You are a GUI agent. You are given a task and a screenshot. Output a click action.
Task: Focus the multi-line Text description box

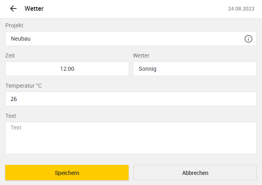pyautogui.click(x=131, y=138)
